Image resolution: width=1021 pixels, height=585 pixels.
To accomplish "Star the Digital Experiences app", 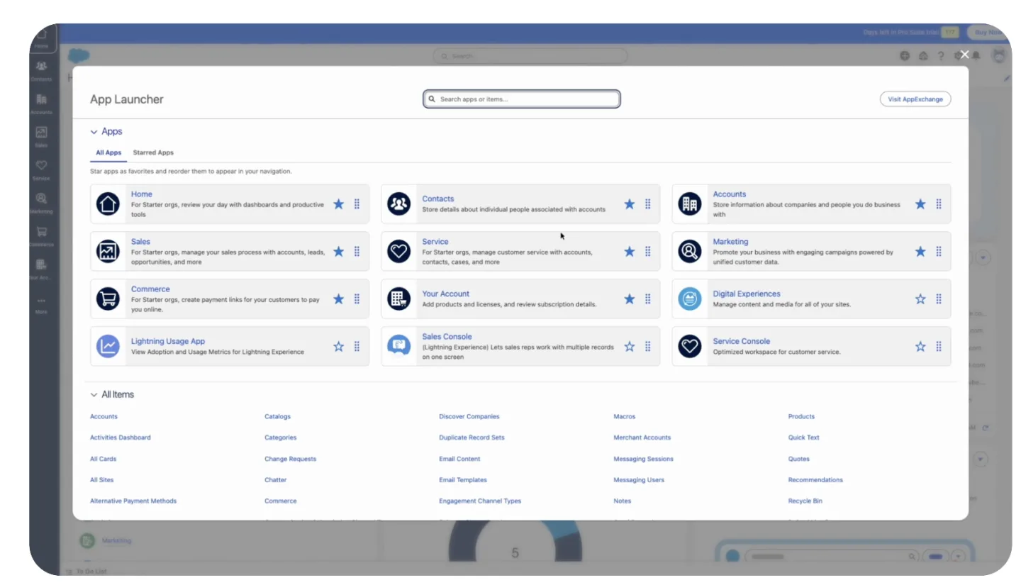I will [920, 299].
